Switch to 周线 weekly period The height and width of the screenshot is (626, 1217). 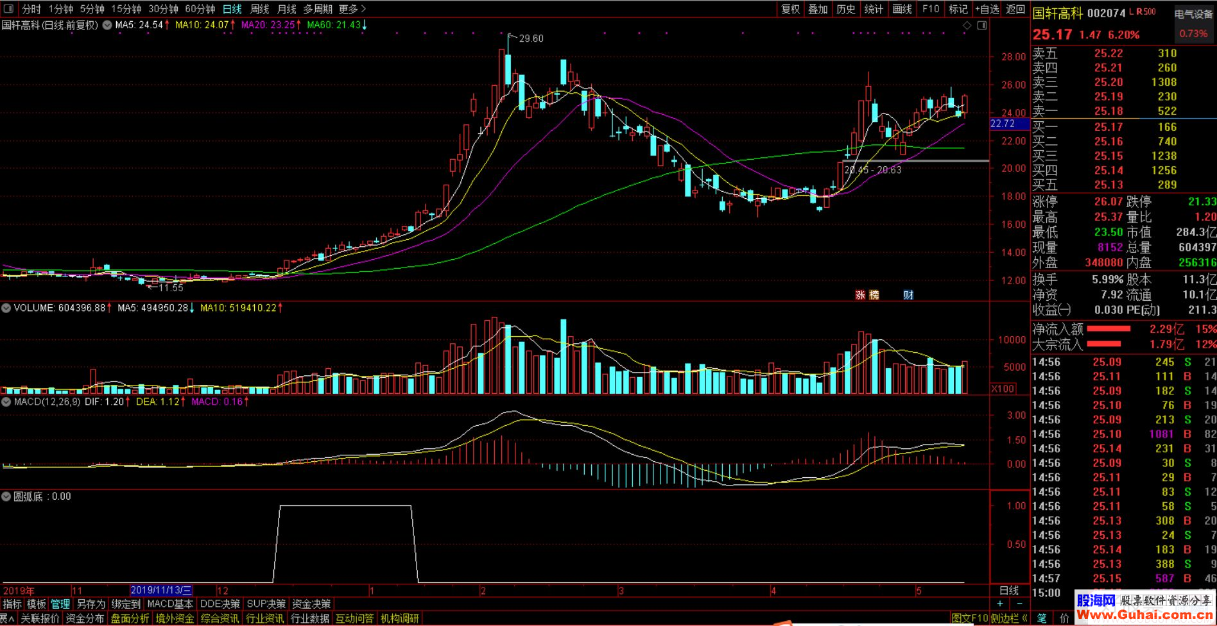259,9
